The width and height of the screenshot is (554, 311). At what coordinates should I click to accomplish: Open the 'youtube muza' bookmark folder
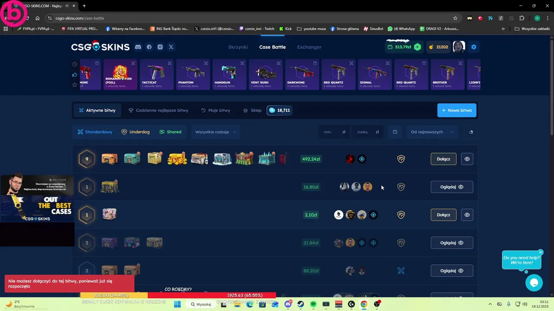pos(311,29)
